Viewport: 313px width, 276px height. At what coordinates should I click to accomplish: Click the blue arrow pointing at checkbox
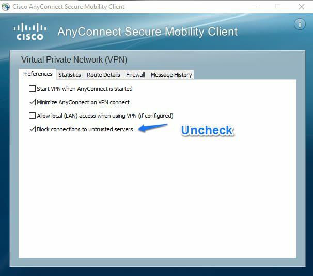pyautogui.click(x=153, y=127)
